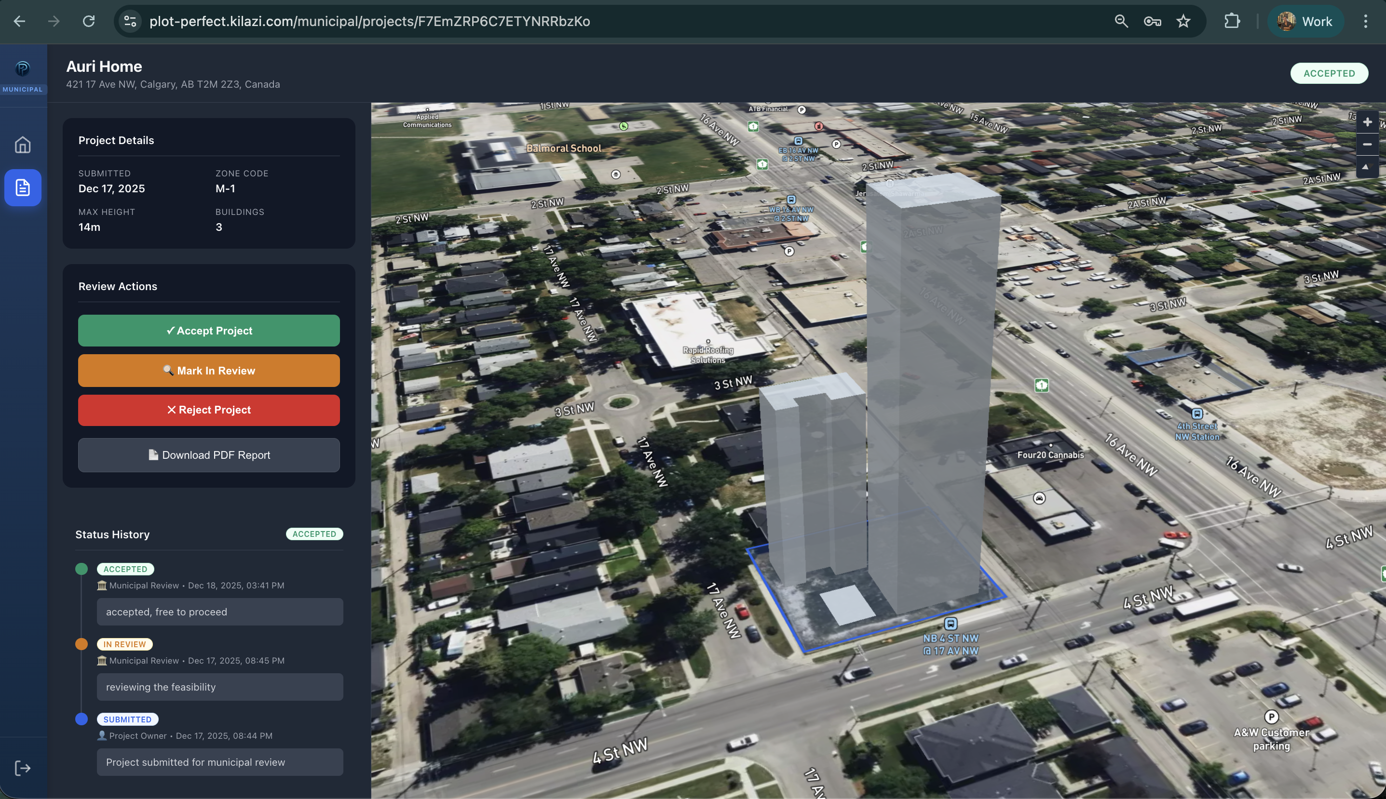Click the Plot Perfect Municipal logo

(x=23, y=68)
